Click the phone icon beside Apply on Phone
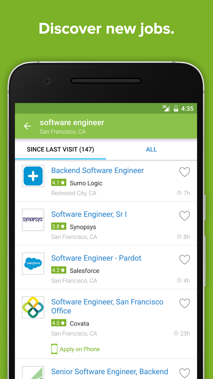Viewport: 213px width, 379px height. pos(54,349)
